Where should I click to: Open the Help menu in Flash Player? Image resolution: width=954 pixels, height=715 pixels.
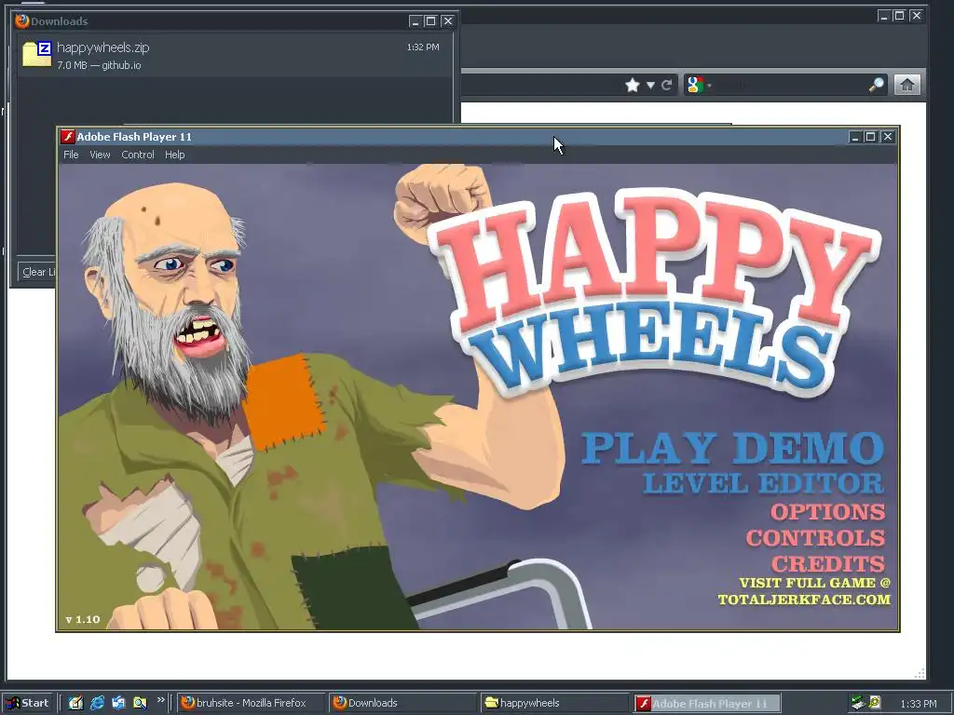[x=174, y=155]
